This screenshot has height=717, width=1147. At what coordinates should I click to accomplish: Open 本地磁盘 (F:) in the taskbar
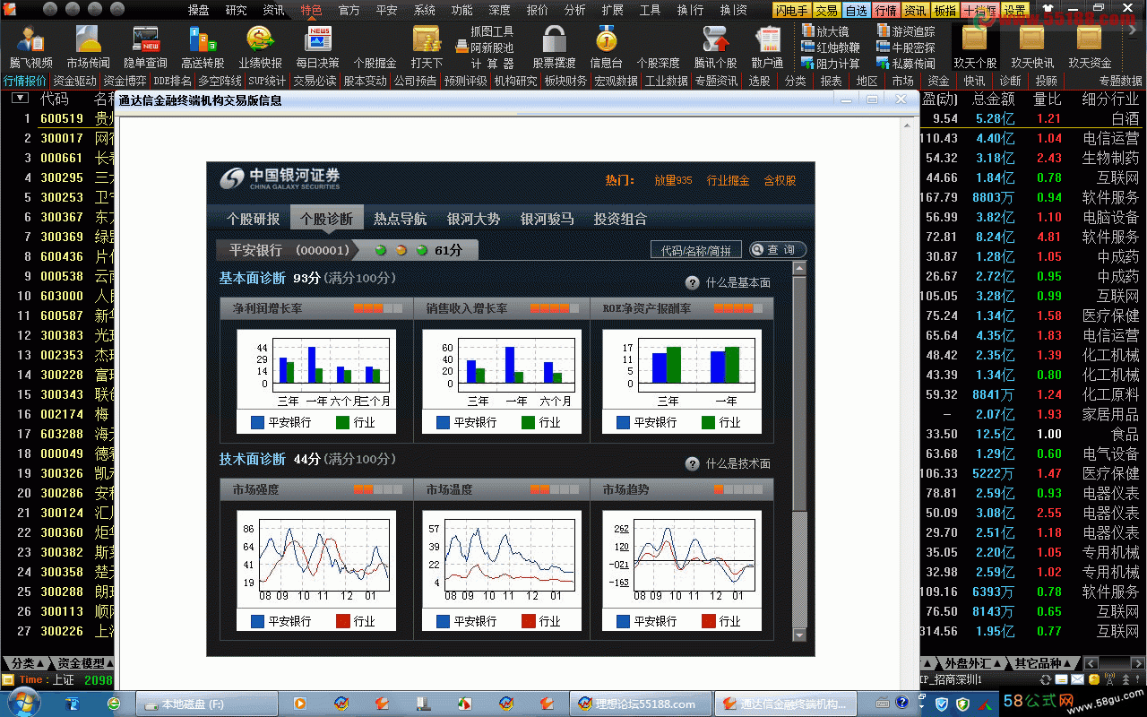pyautogui.click(x=208, y=704)
